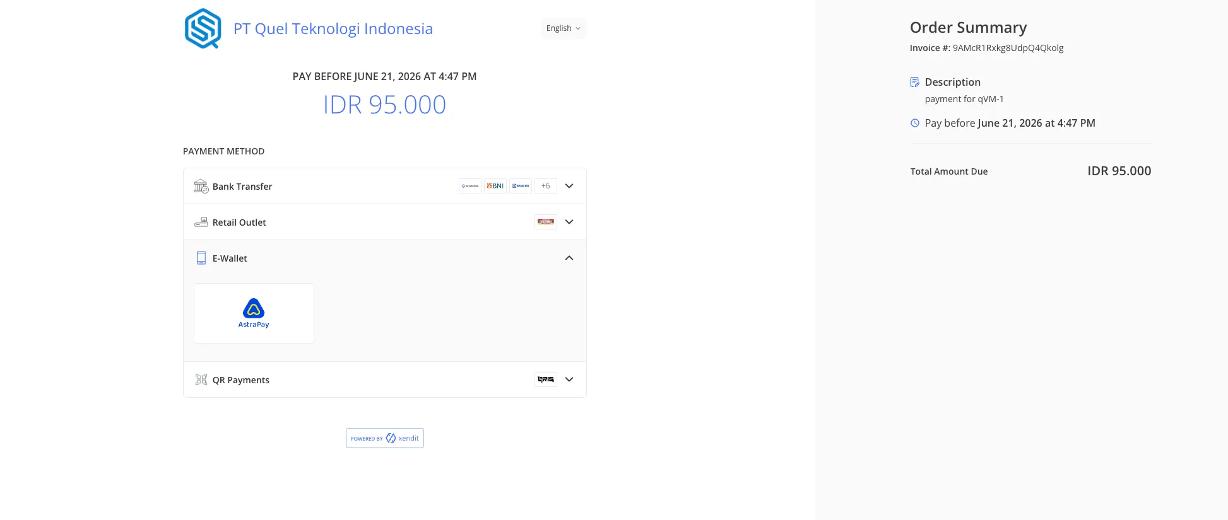
Task: Click the Description note icon
Action: tap(914, 82)
